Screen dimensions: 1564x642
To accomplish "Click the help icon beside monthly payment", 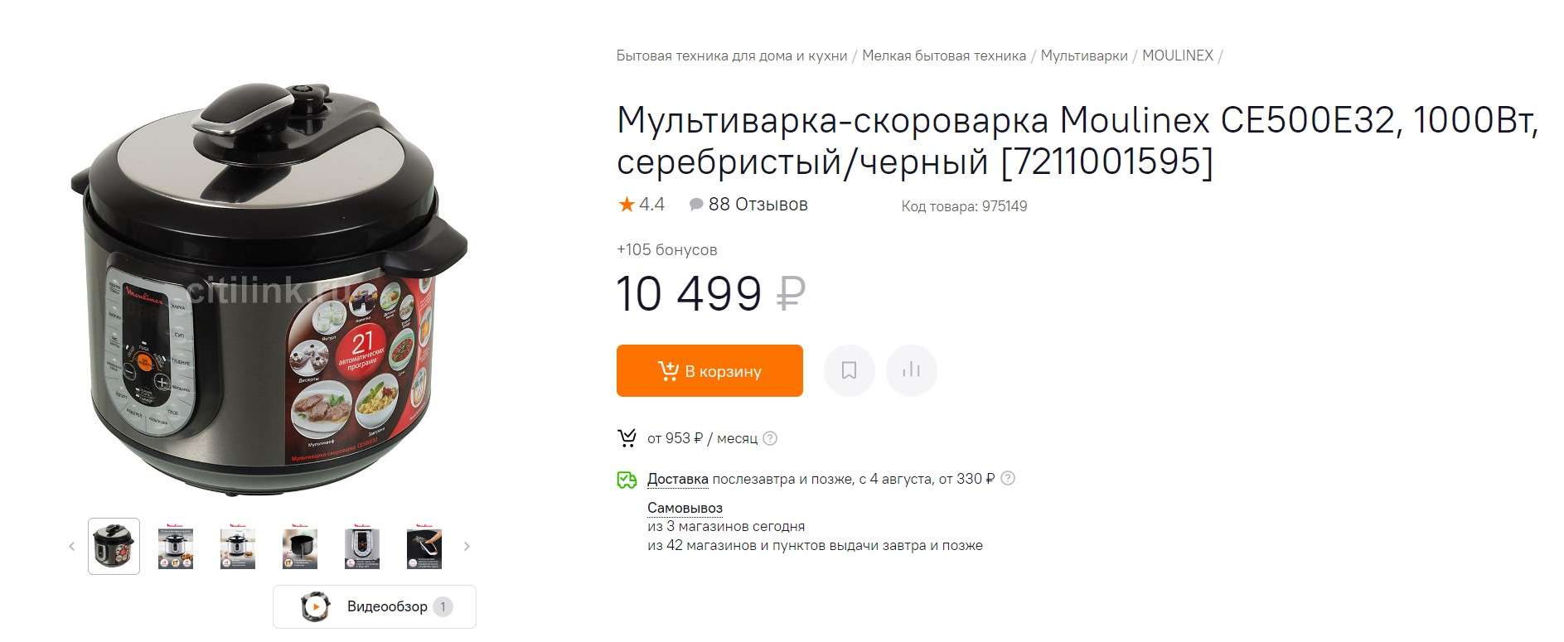I will 770,438.
